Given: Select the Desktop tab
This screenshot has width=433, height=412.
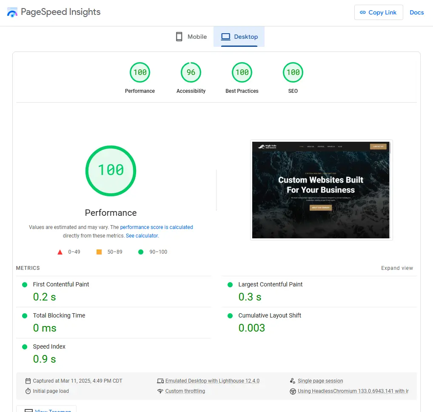Looking at the screenshot, I should pos(239,37).
